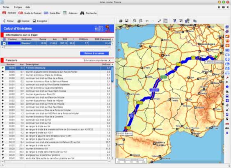The width and height of the screenshot is (231, 168).
Task: Toggle the airplane icon in the sidebar
Action: point(227,110)
